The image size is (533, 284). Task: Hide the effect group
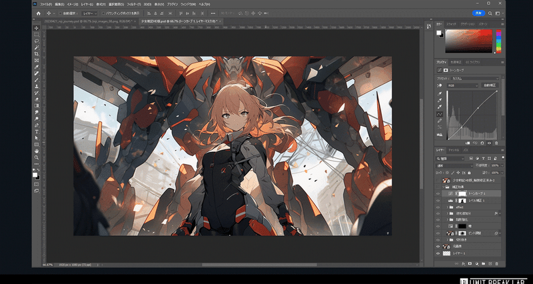[438, 207]
